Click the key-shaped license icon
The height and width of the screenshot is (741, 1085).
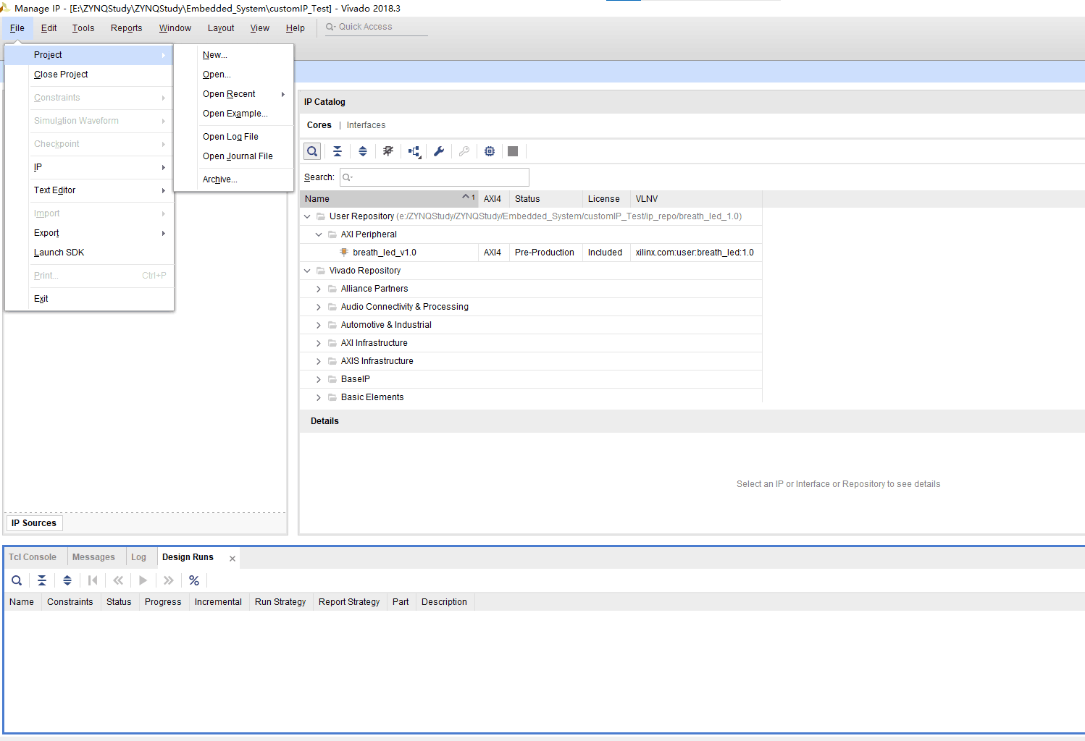coord(464,151)
